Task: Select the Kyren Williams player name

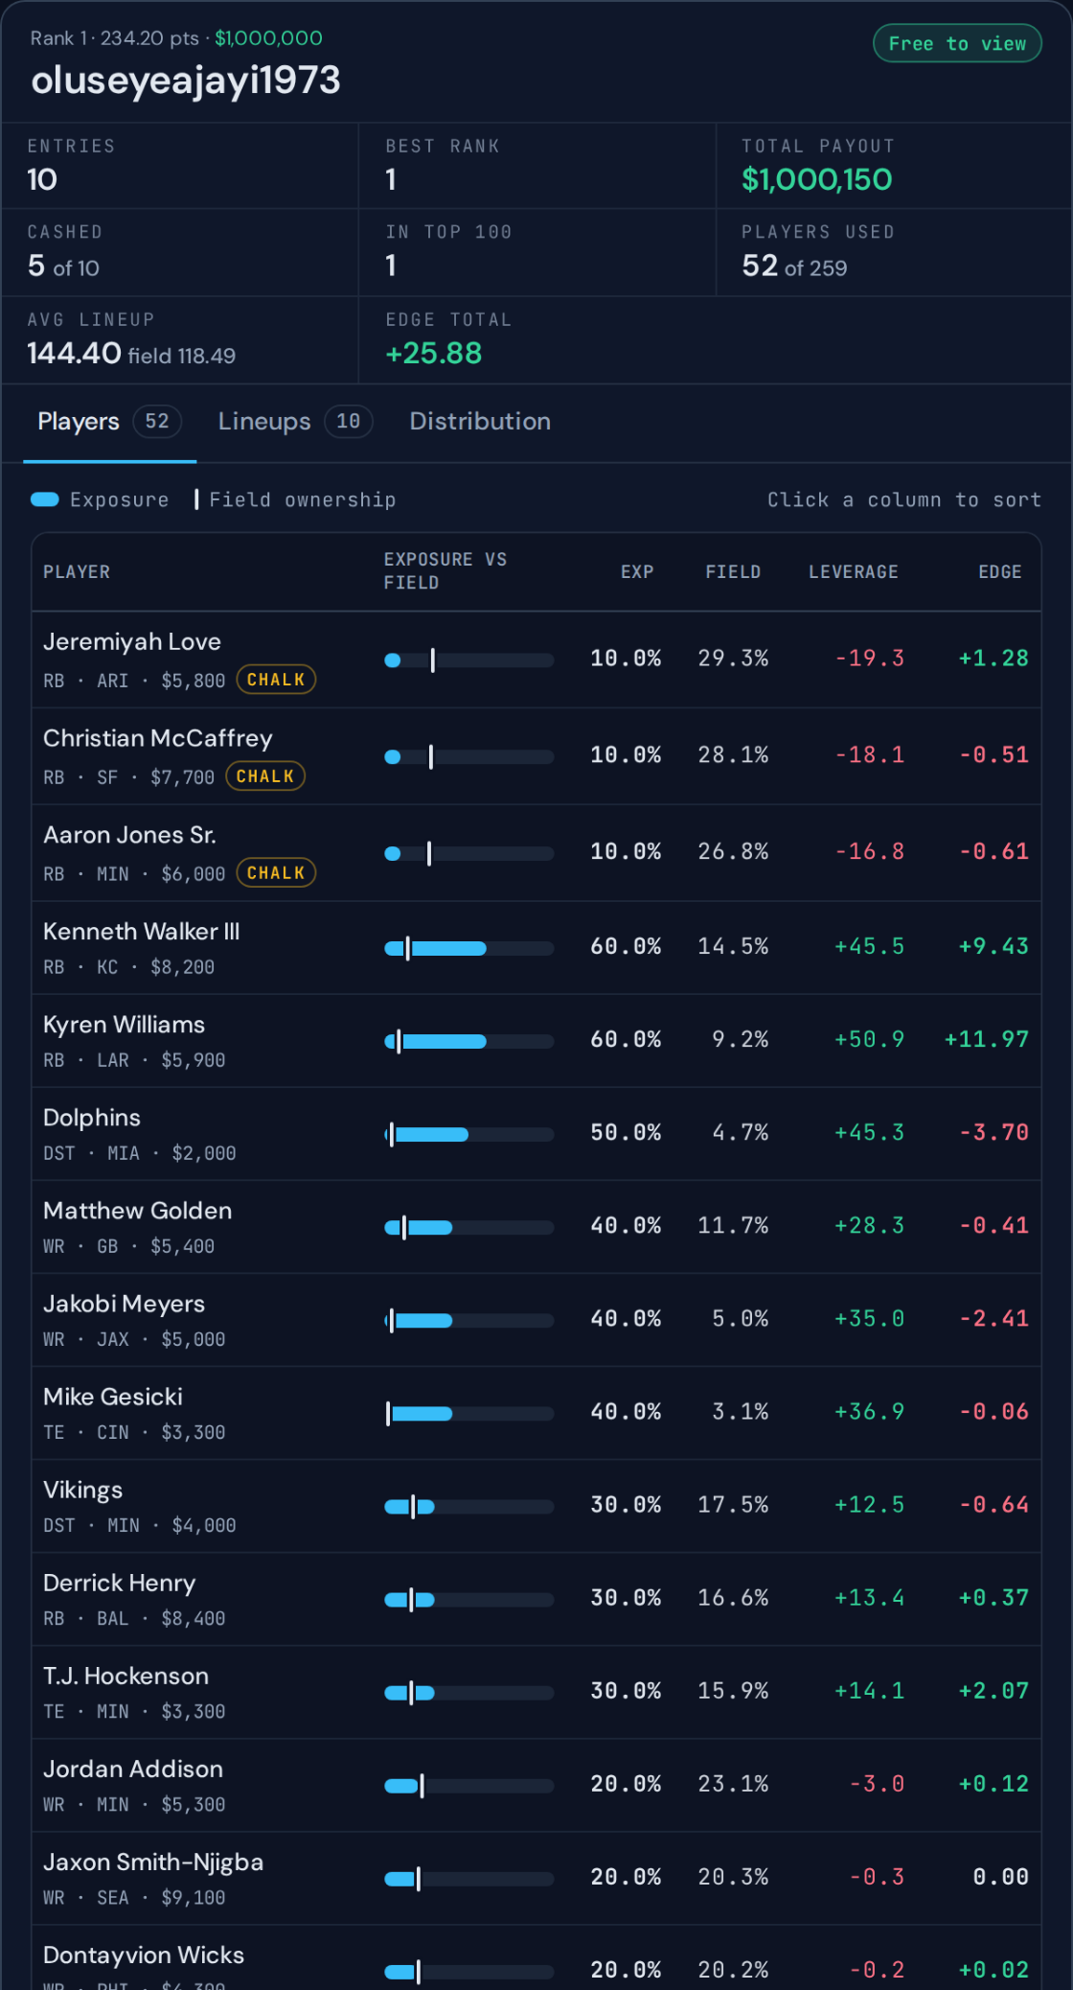Action: point(124,1025)
